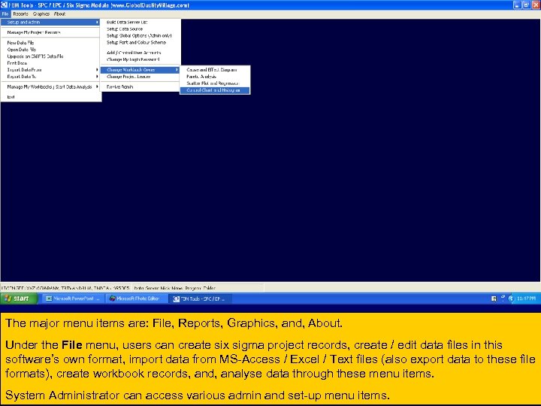Screen dimensions: 541x406
Task: Choose Change My Login Password
Action: (x=140, y=59)
